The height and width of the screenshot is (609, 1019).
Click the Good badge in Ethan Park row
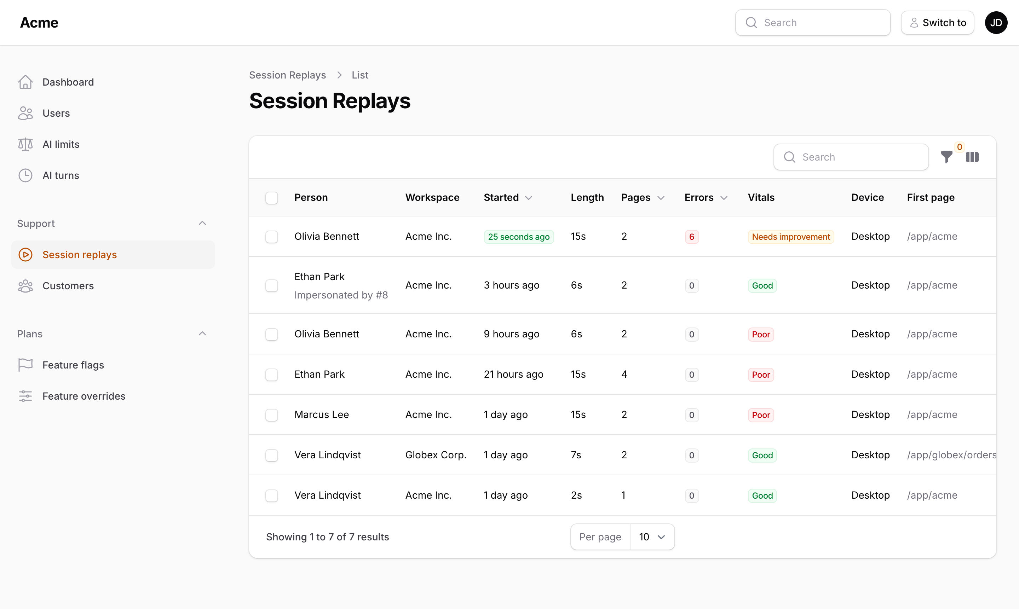click(762, 286)
